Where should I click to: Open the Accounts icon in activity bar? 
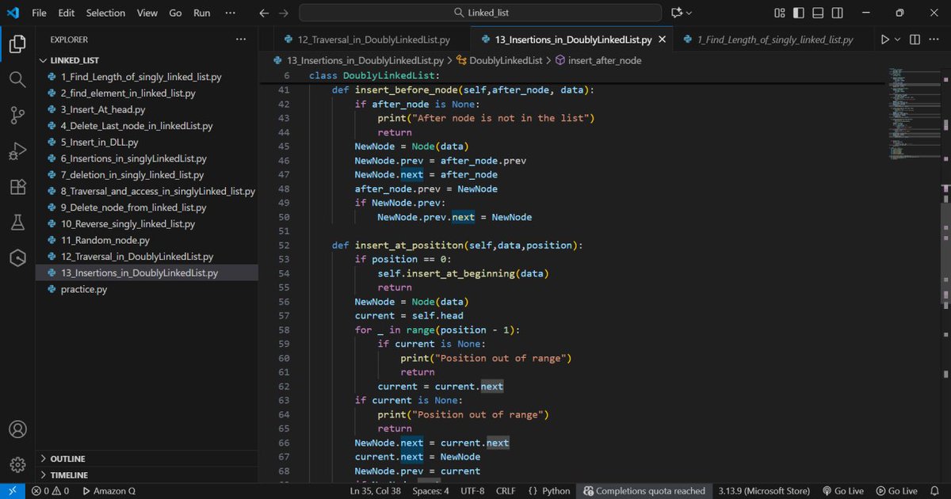tap(17, 429)
